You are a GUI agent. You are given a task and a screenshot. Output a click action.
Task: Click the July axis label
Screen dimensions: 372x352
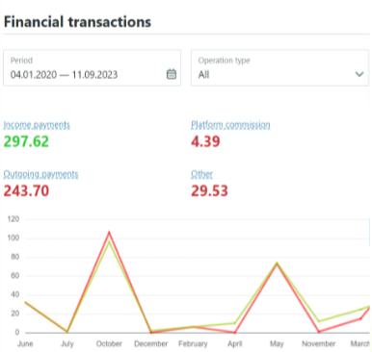click(67, 344)
